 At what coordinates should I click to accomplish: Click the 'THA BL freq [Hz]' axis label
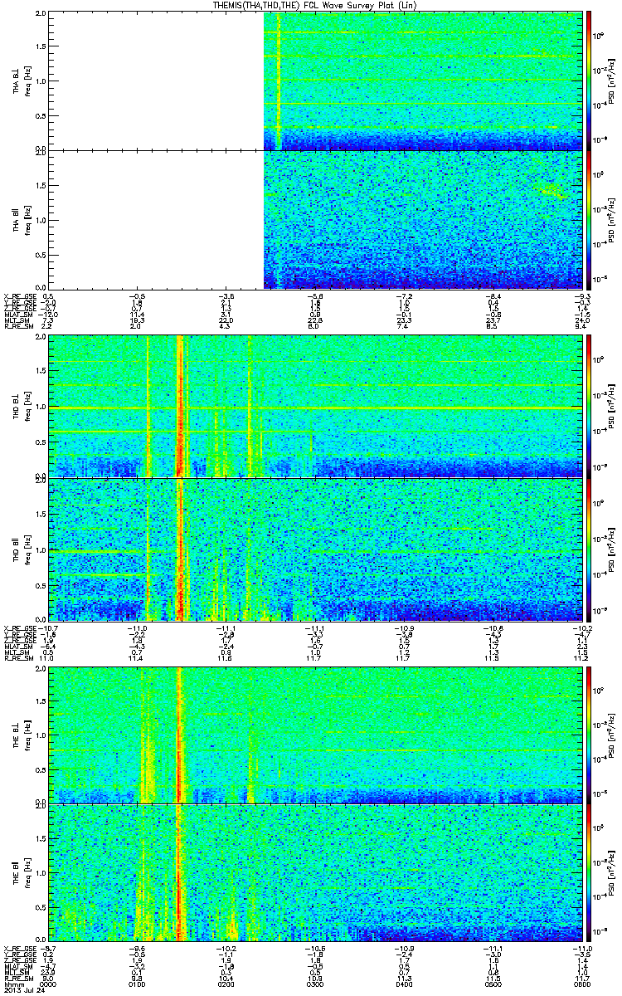coord(20,81)
